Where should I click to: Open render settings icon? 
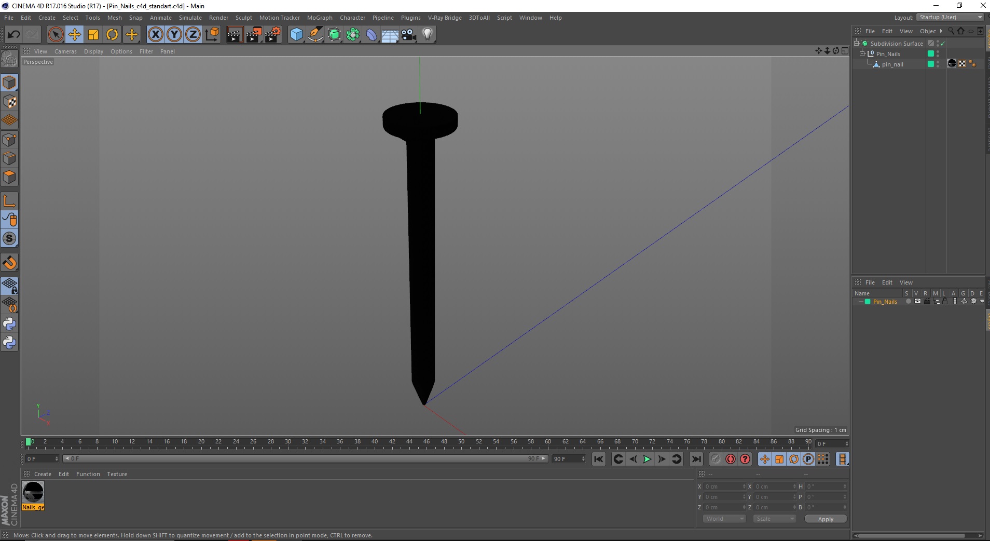273,35
